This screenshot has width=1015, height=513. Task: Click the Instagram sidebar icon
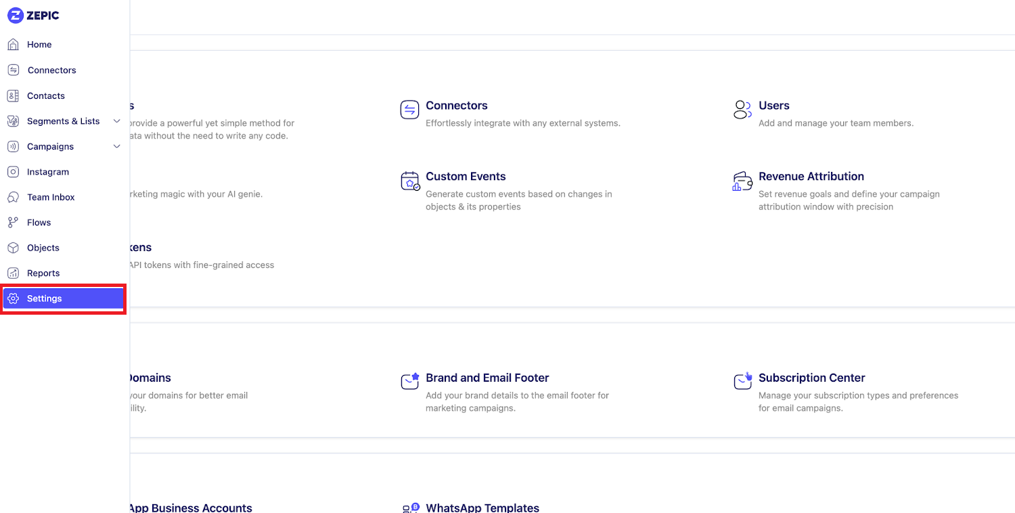(x=13, y=172)
